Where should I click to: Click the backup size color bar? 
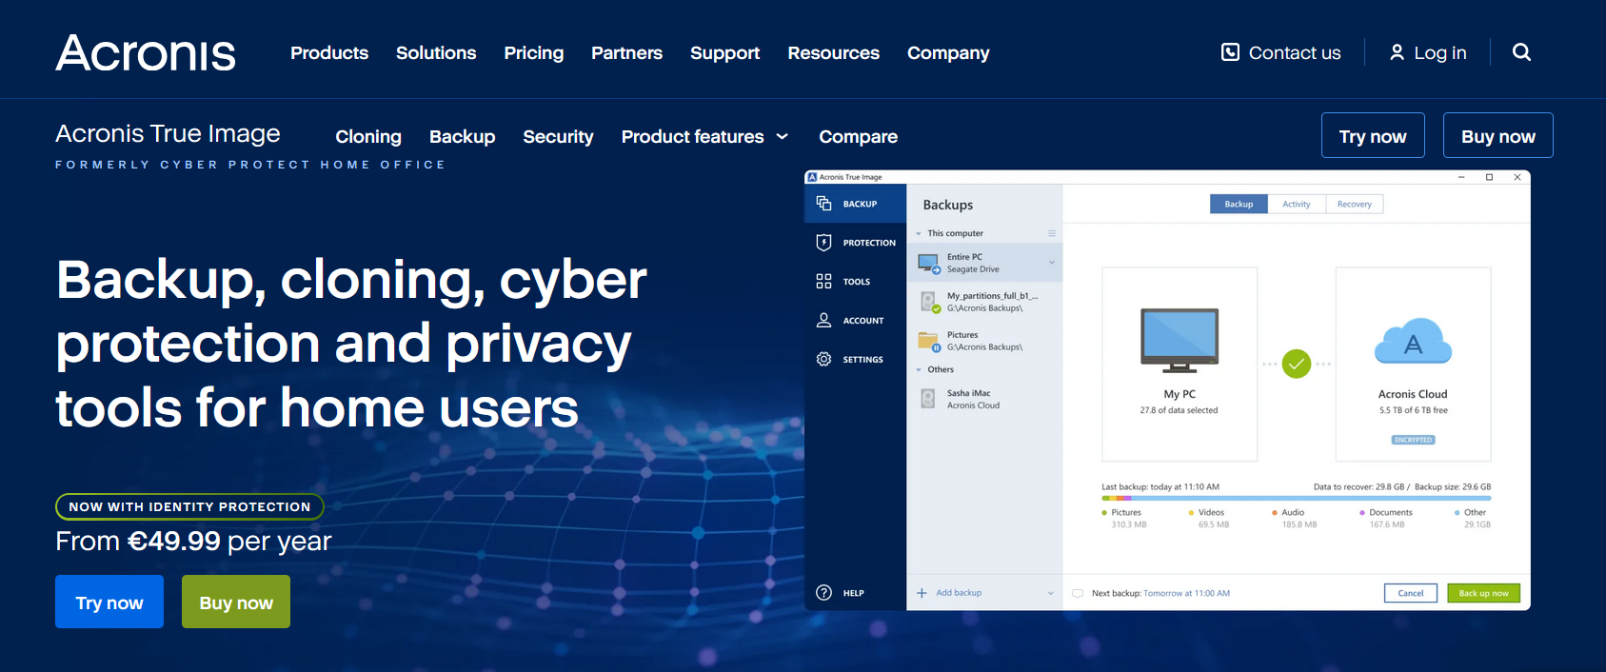pyautogui.click(x=1296, y=498)
